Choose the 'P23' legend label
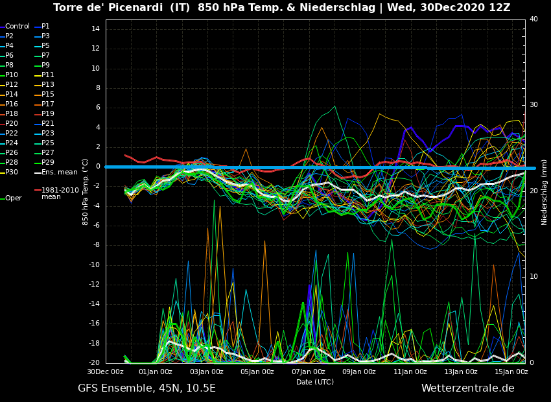 tap(48, 133)
